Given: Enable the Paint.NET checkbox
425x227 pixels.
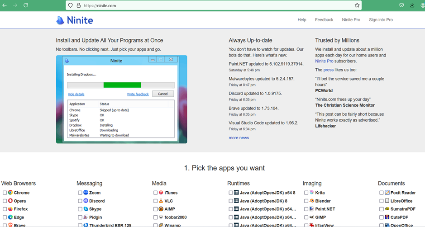Looking at the screenshot, I should pos(306,209).
